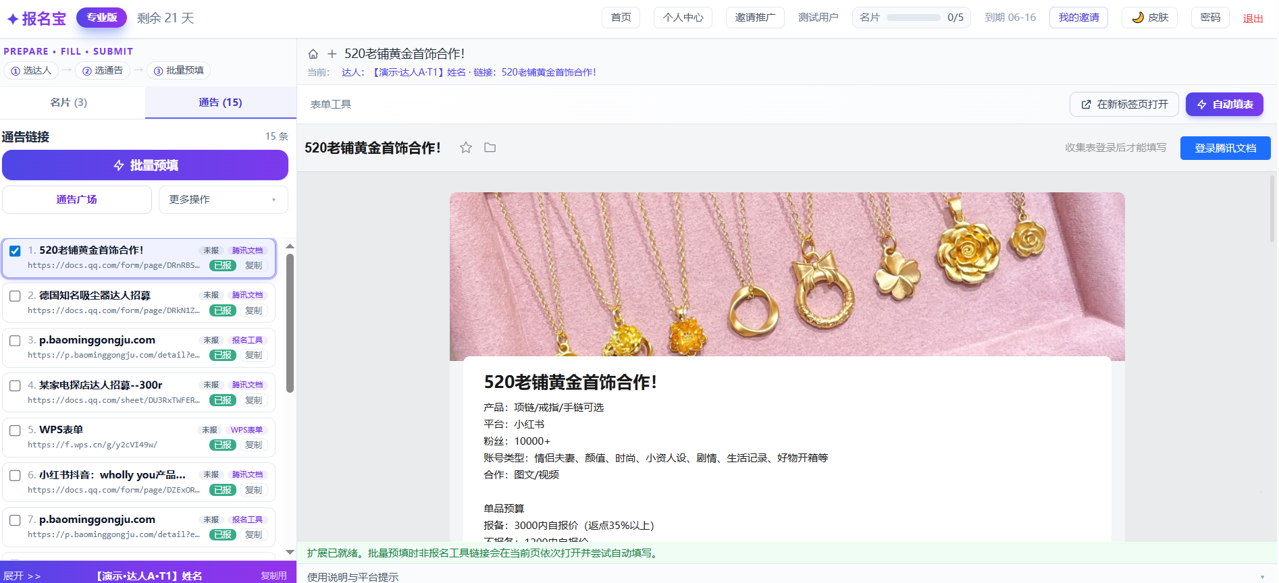Click 复制用 in the bottom bar
This screenshot has height=583, width=1279.
pos(273,576)
